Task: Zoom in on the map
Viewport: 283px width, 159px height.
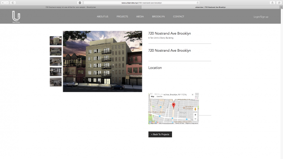Action: click(195, 115)
